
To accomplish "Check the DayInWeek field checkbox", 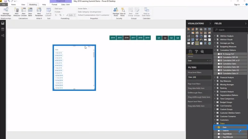I will (219, 134).
